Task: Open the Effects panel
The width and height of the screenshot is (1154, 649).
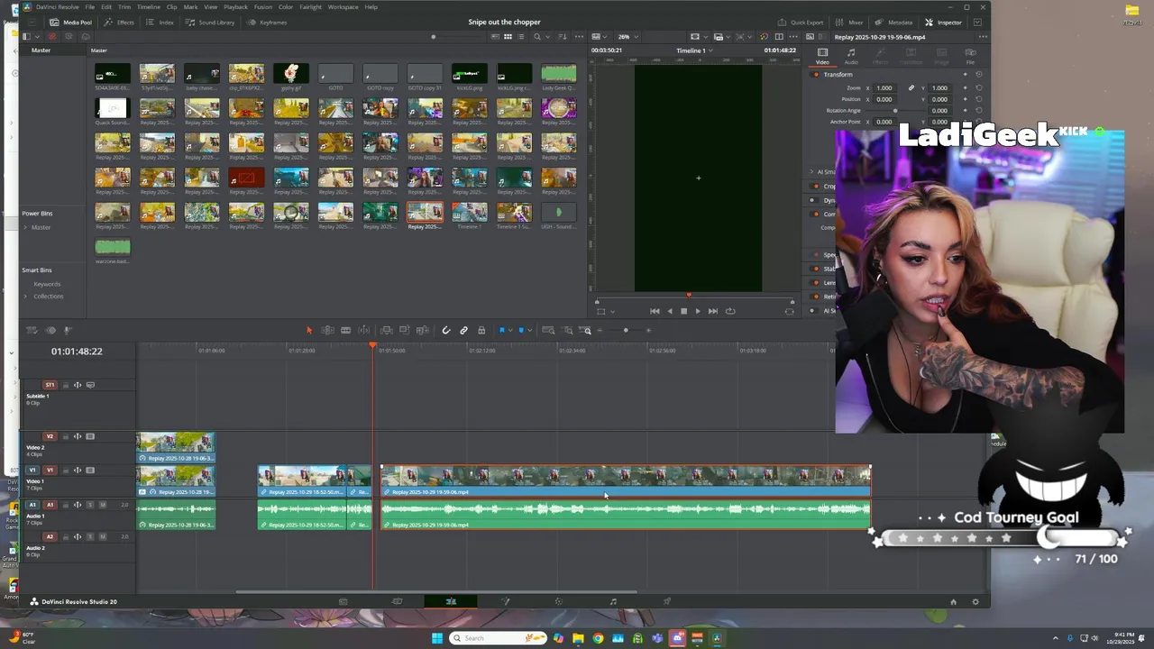Action: (120, 23)
